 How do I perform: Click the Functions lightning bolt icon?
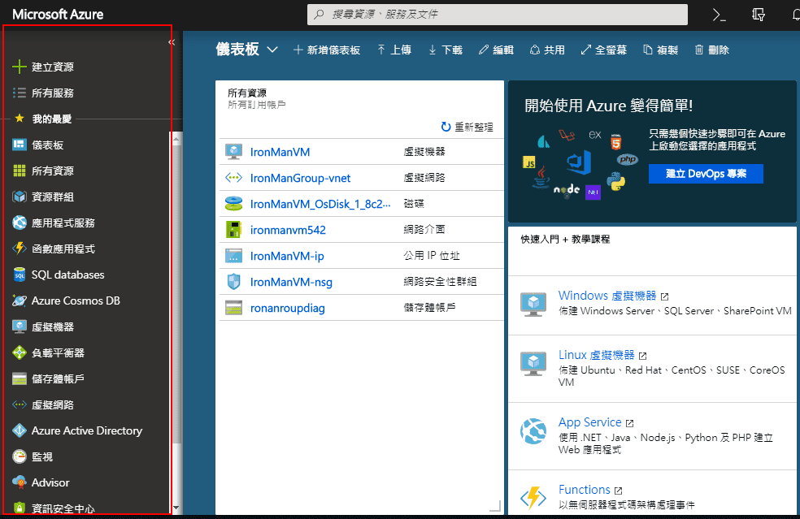click(533, 497)
